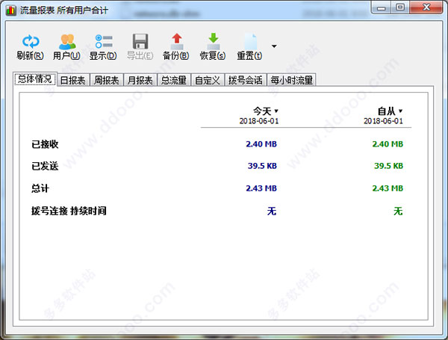Click the 重置(T) reset icon

249,41
